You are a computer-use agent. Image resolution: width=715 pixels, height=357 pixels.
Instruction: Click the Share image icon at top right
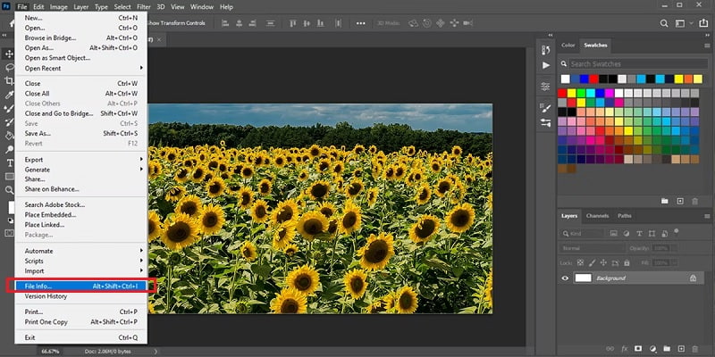pyautogui.click(x=702, y=23)
